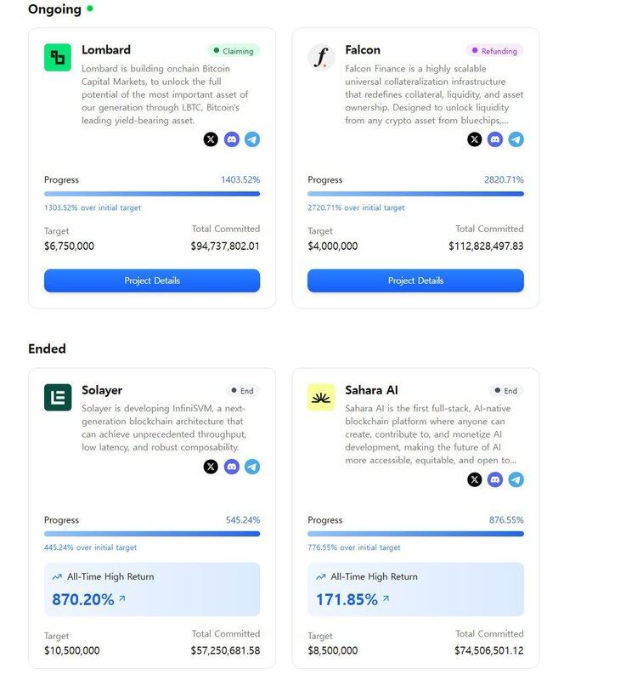Open Sahara AI's 171.85% all-time high return link

pyautogui.click(x=353, y=599)
